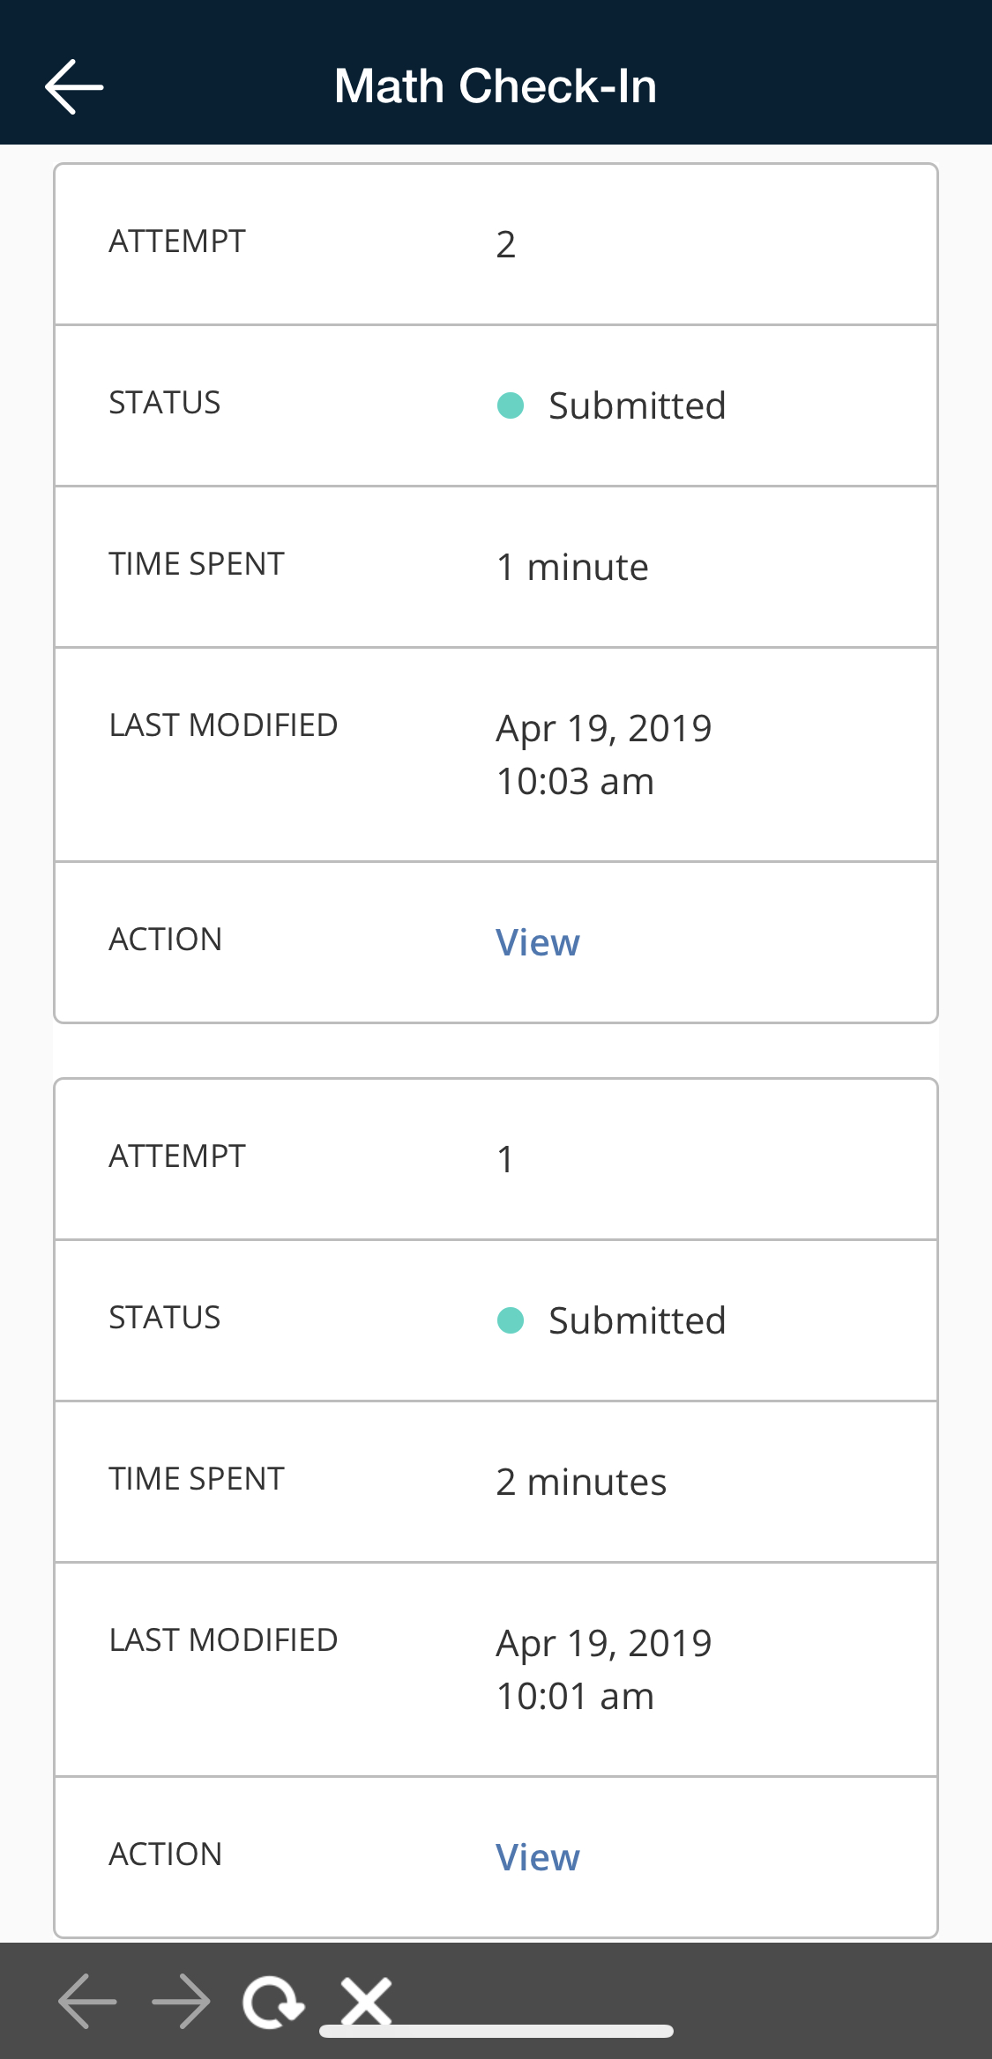992x2059 pixels.
Task: Tap the "2 minutes" time spent value
Action: pyautogui.click(x=581, y=1482)
